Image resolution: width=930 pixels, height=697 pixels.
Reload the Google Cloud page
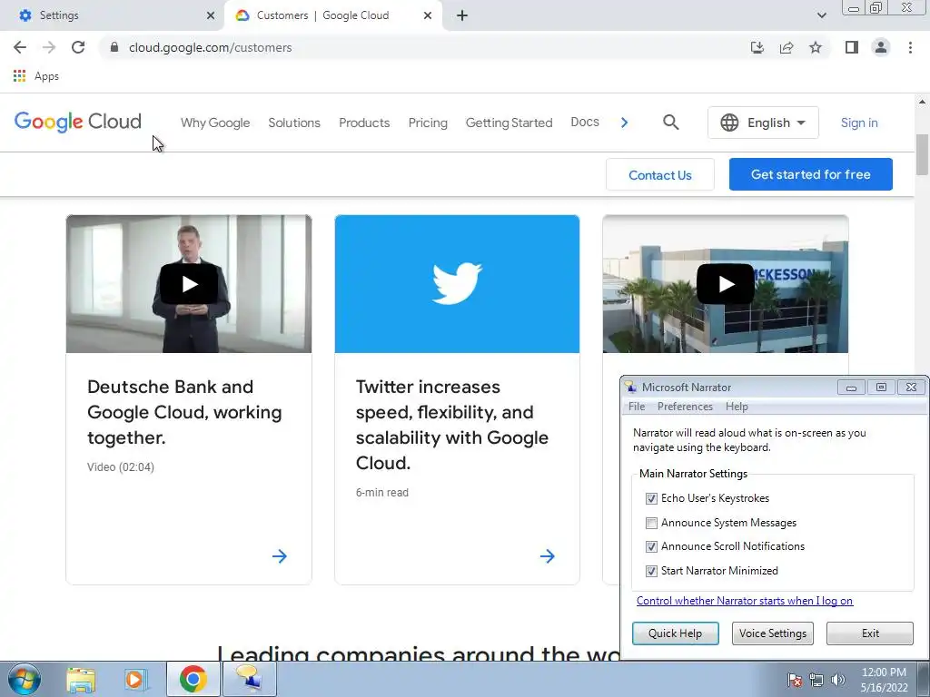[78, 47]
